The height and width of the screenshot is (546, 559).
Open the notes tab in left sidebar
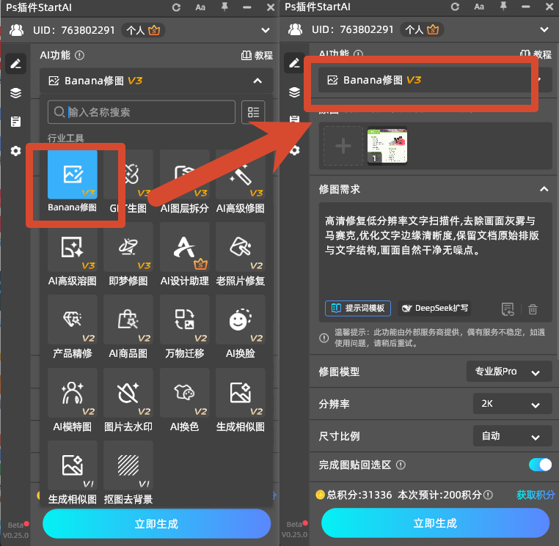[x=15, y=122]
